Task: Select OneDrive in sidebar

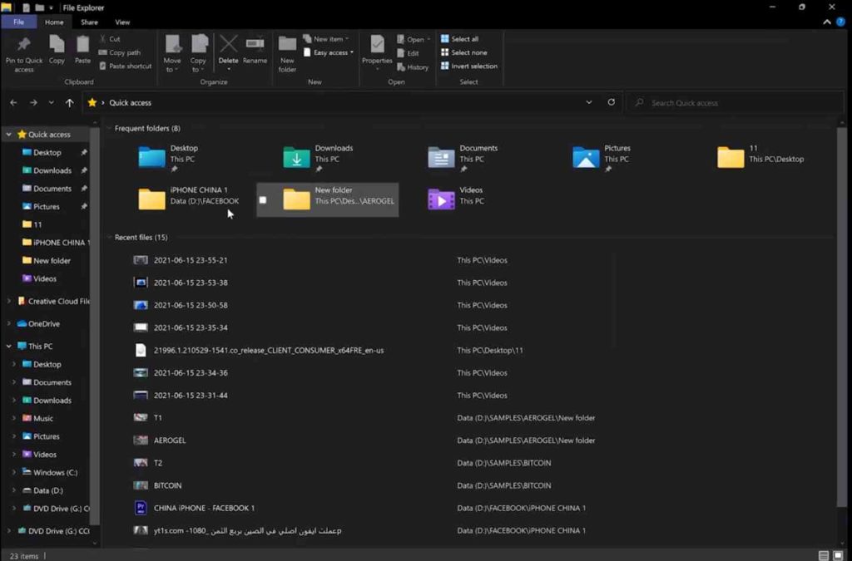Action: point(38,324)
